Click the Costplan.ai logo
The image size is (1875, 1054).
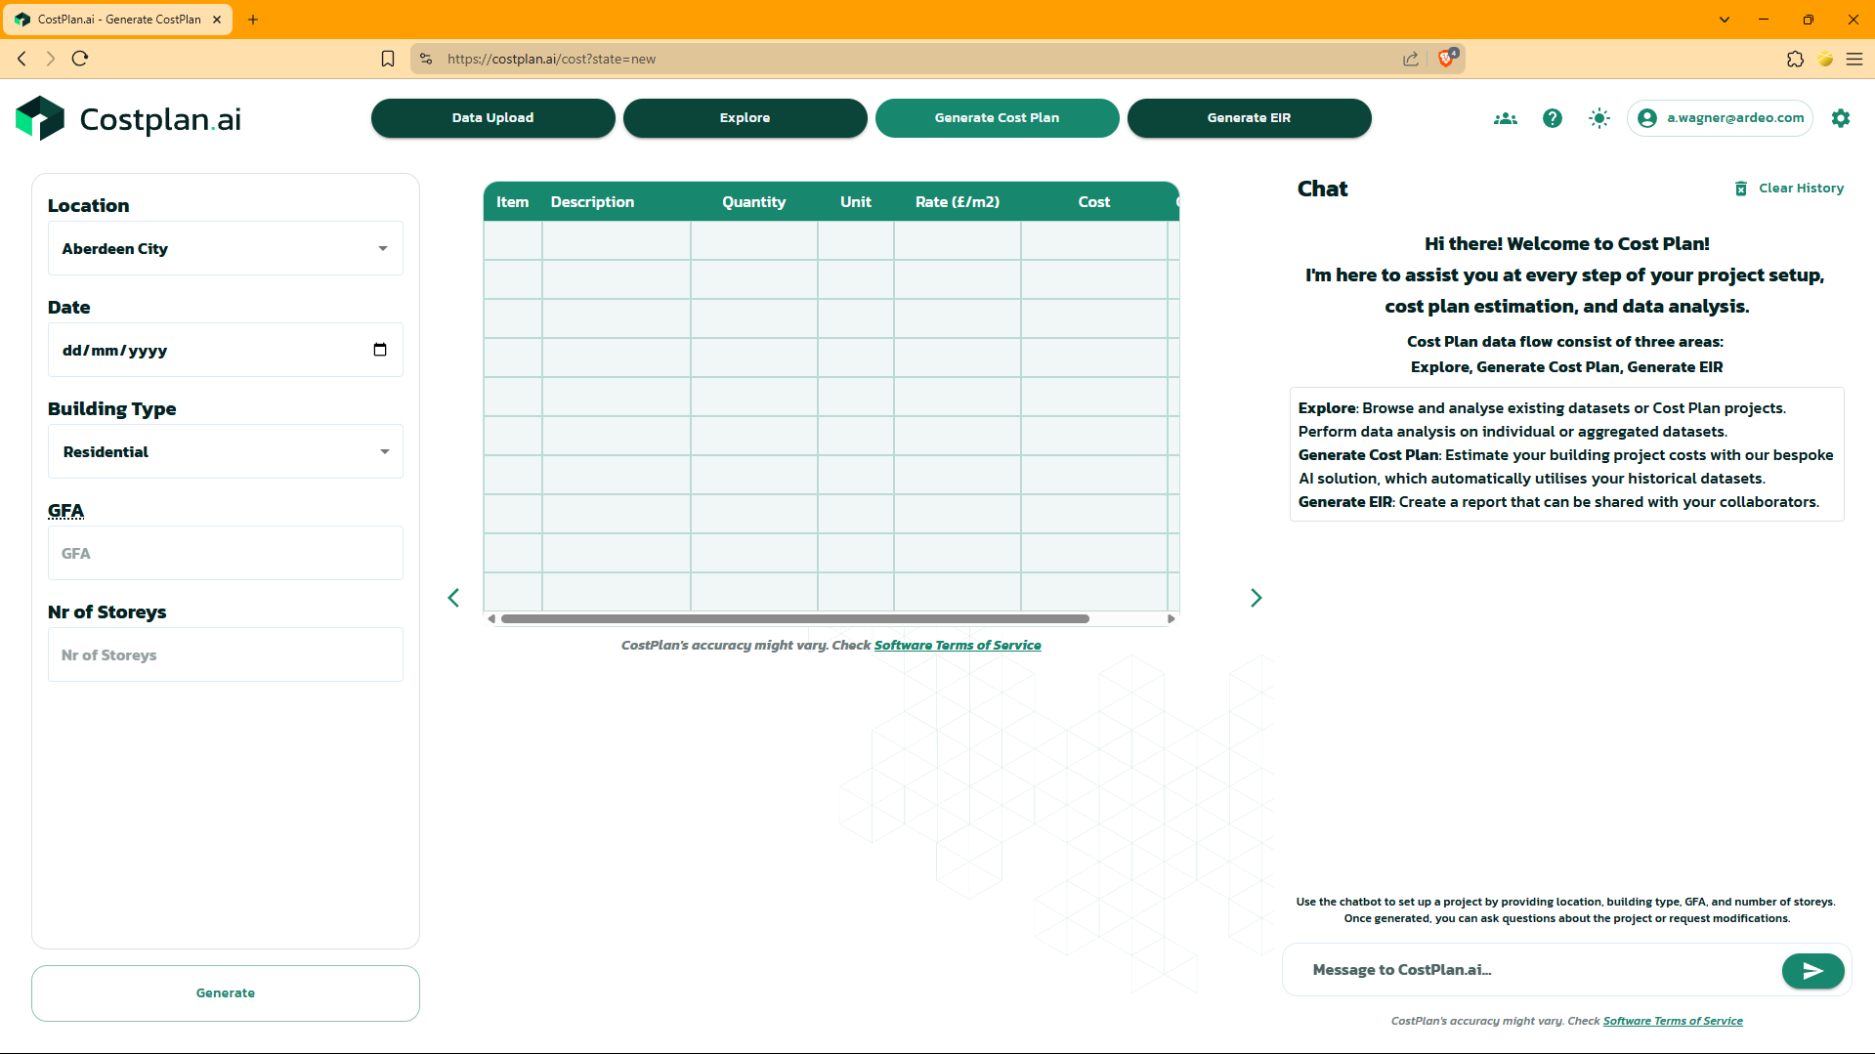(127, 117)
